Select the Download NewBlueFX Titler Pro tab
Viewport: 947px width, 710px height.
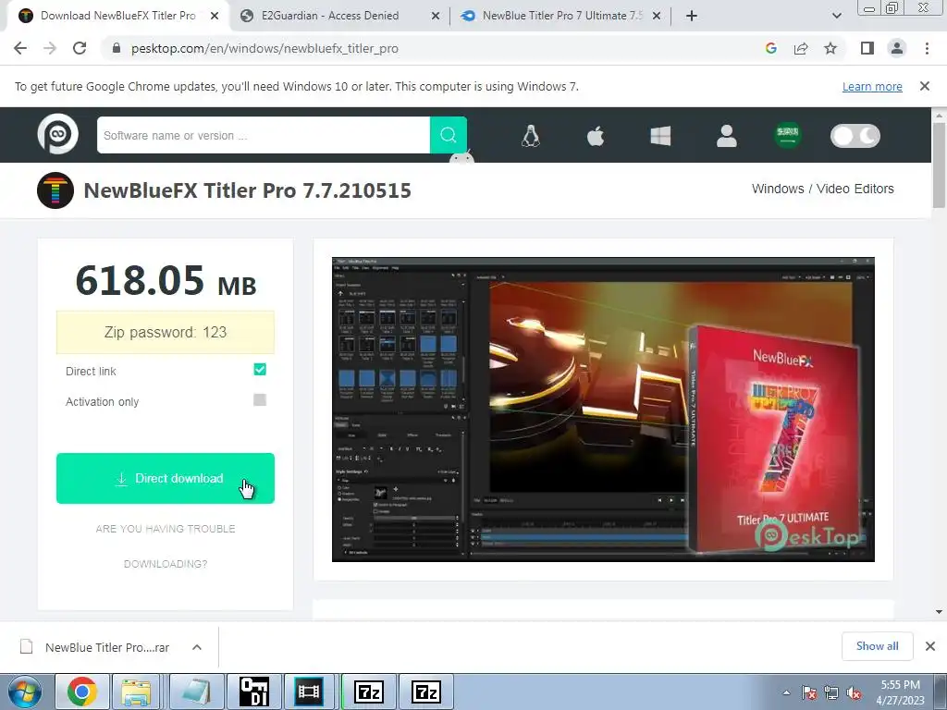118,16
